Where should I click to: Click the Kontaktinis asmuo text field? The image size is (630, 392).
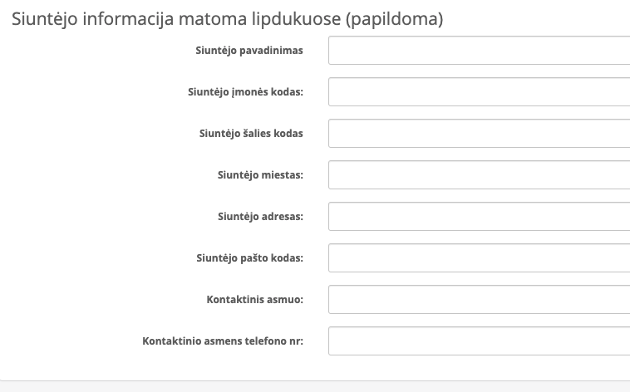[x=479, y=299]
